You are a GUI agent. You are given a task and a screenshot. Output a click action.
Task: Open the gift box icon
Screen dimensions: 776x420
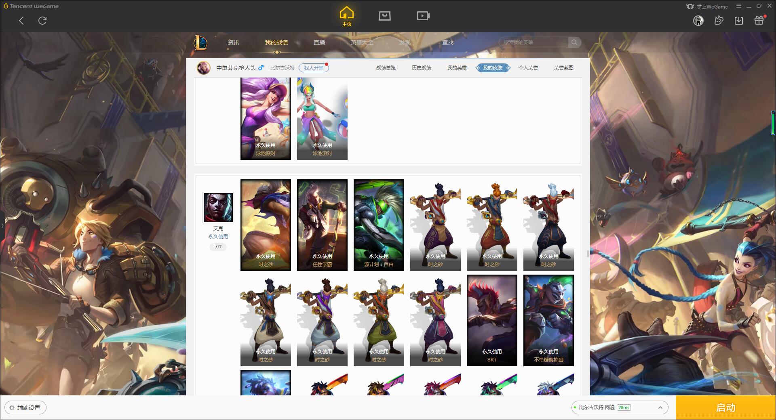759,20
